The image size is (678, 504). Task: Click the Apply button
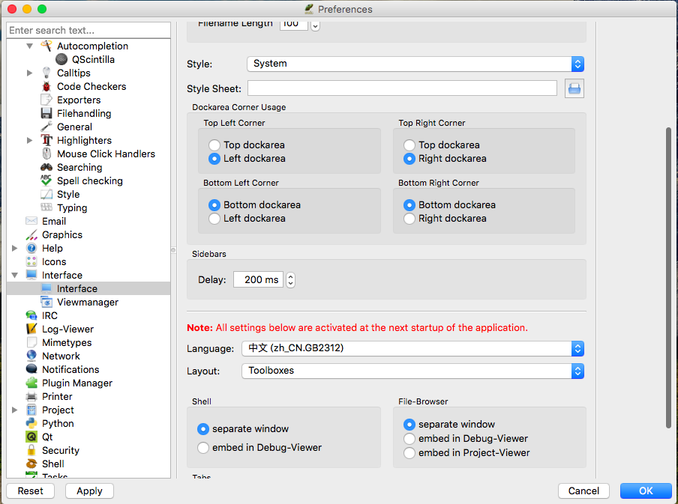89,491
